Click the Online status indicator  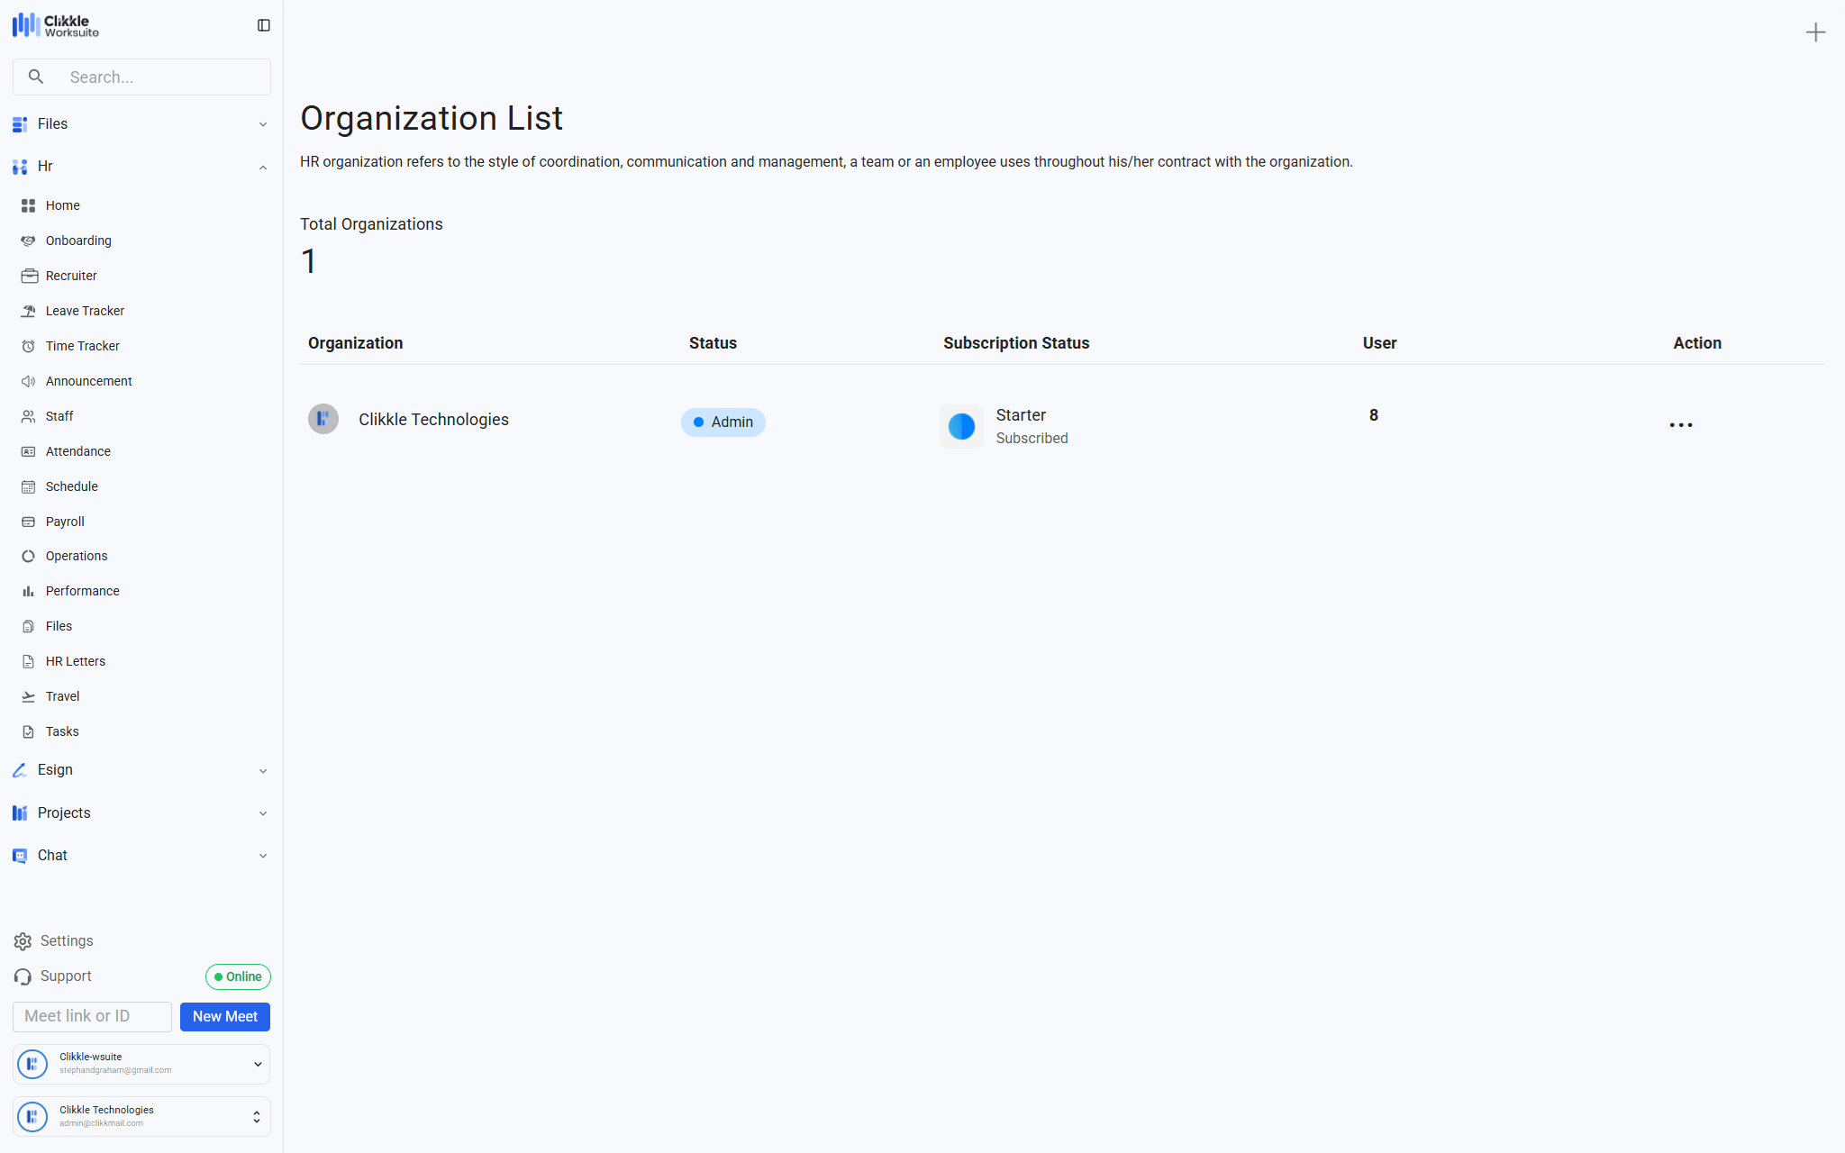point(238,976)
